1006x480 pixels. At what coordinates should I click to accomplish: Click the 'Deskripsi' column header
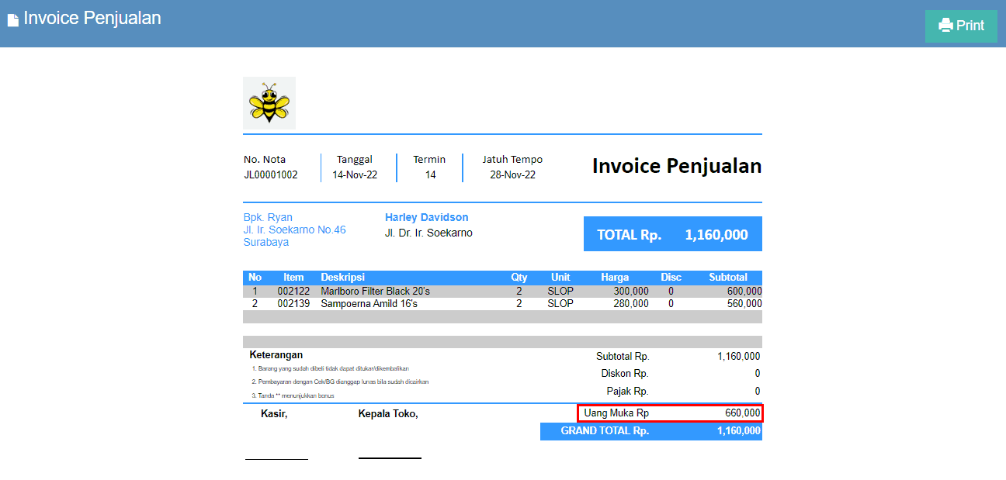[x=342, y=277]
